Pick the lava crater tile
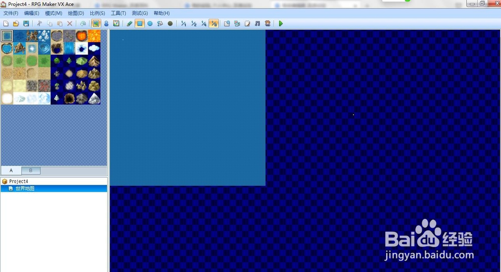 click(x=82, y=36)
